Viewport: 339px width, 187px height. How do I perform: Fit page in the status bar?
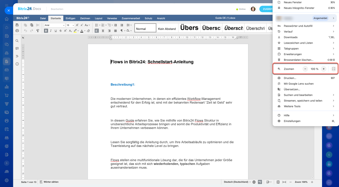(x=278, y=182)
